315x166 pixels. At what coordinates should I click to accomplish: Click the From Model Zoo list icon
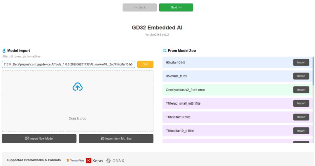pos(165,51)
